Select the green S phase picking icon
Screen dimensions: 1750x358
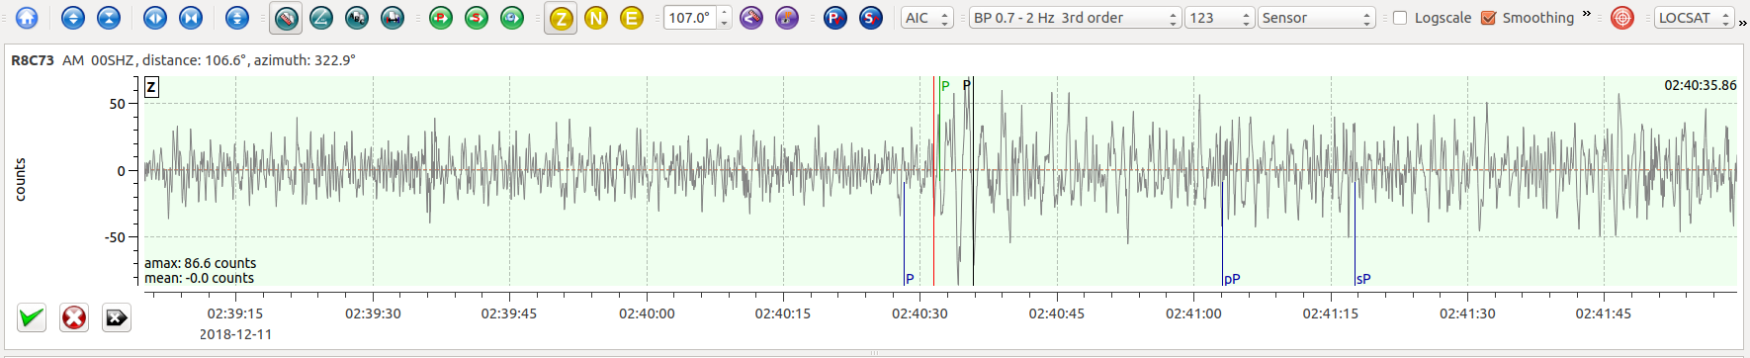tap(477, 18)
